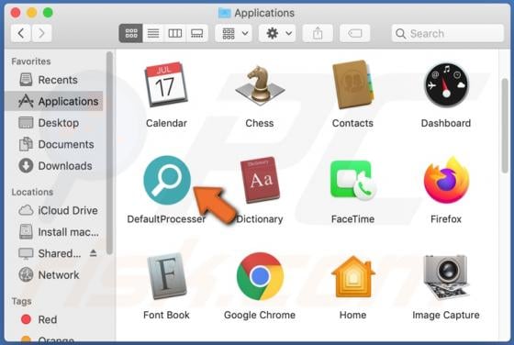Click the green zoom window button
This screenshot has width=514, height=345.
click(48, 13)
